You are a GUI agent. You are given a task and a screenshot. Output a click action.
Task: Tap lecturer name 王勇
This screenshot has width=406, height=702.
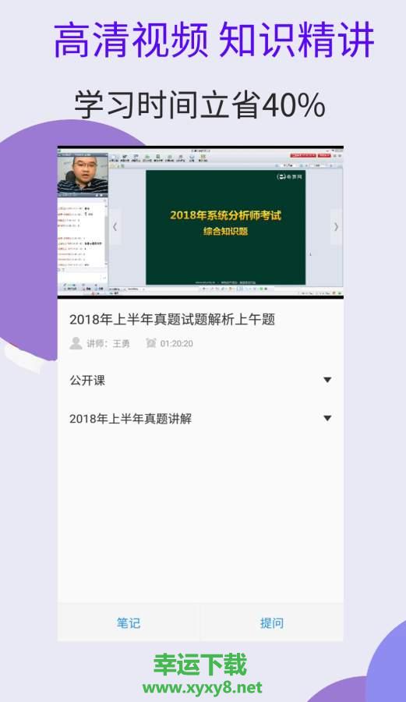[121, 343]
